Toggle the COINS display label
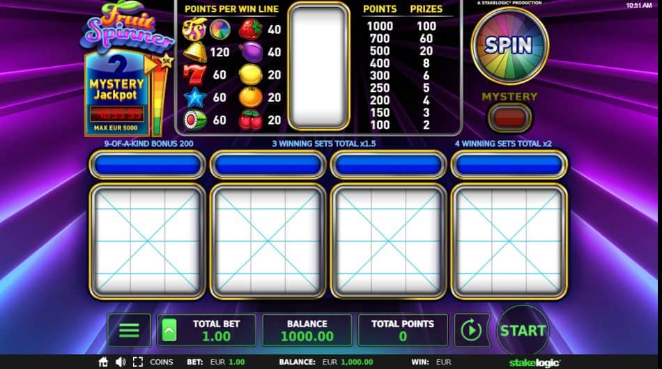 coord(161,362)
